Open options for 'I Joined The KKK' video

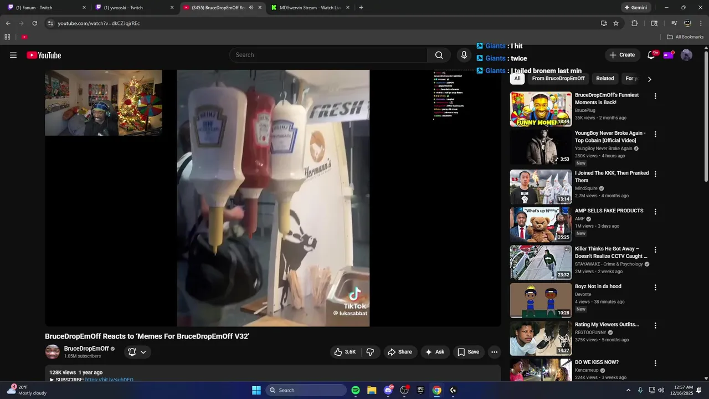click(x=655, y=174)
